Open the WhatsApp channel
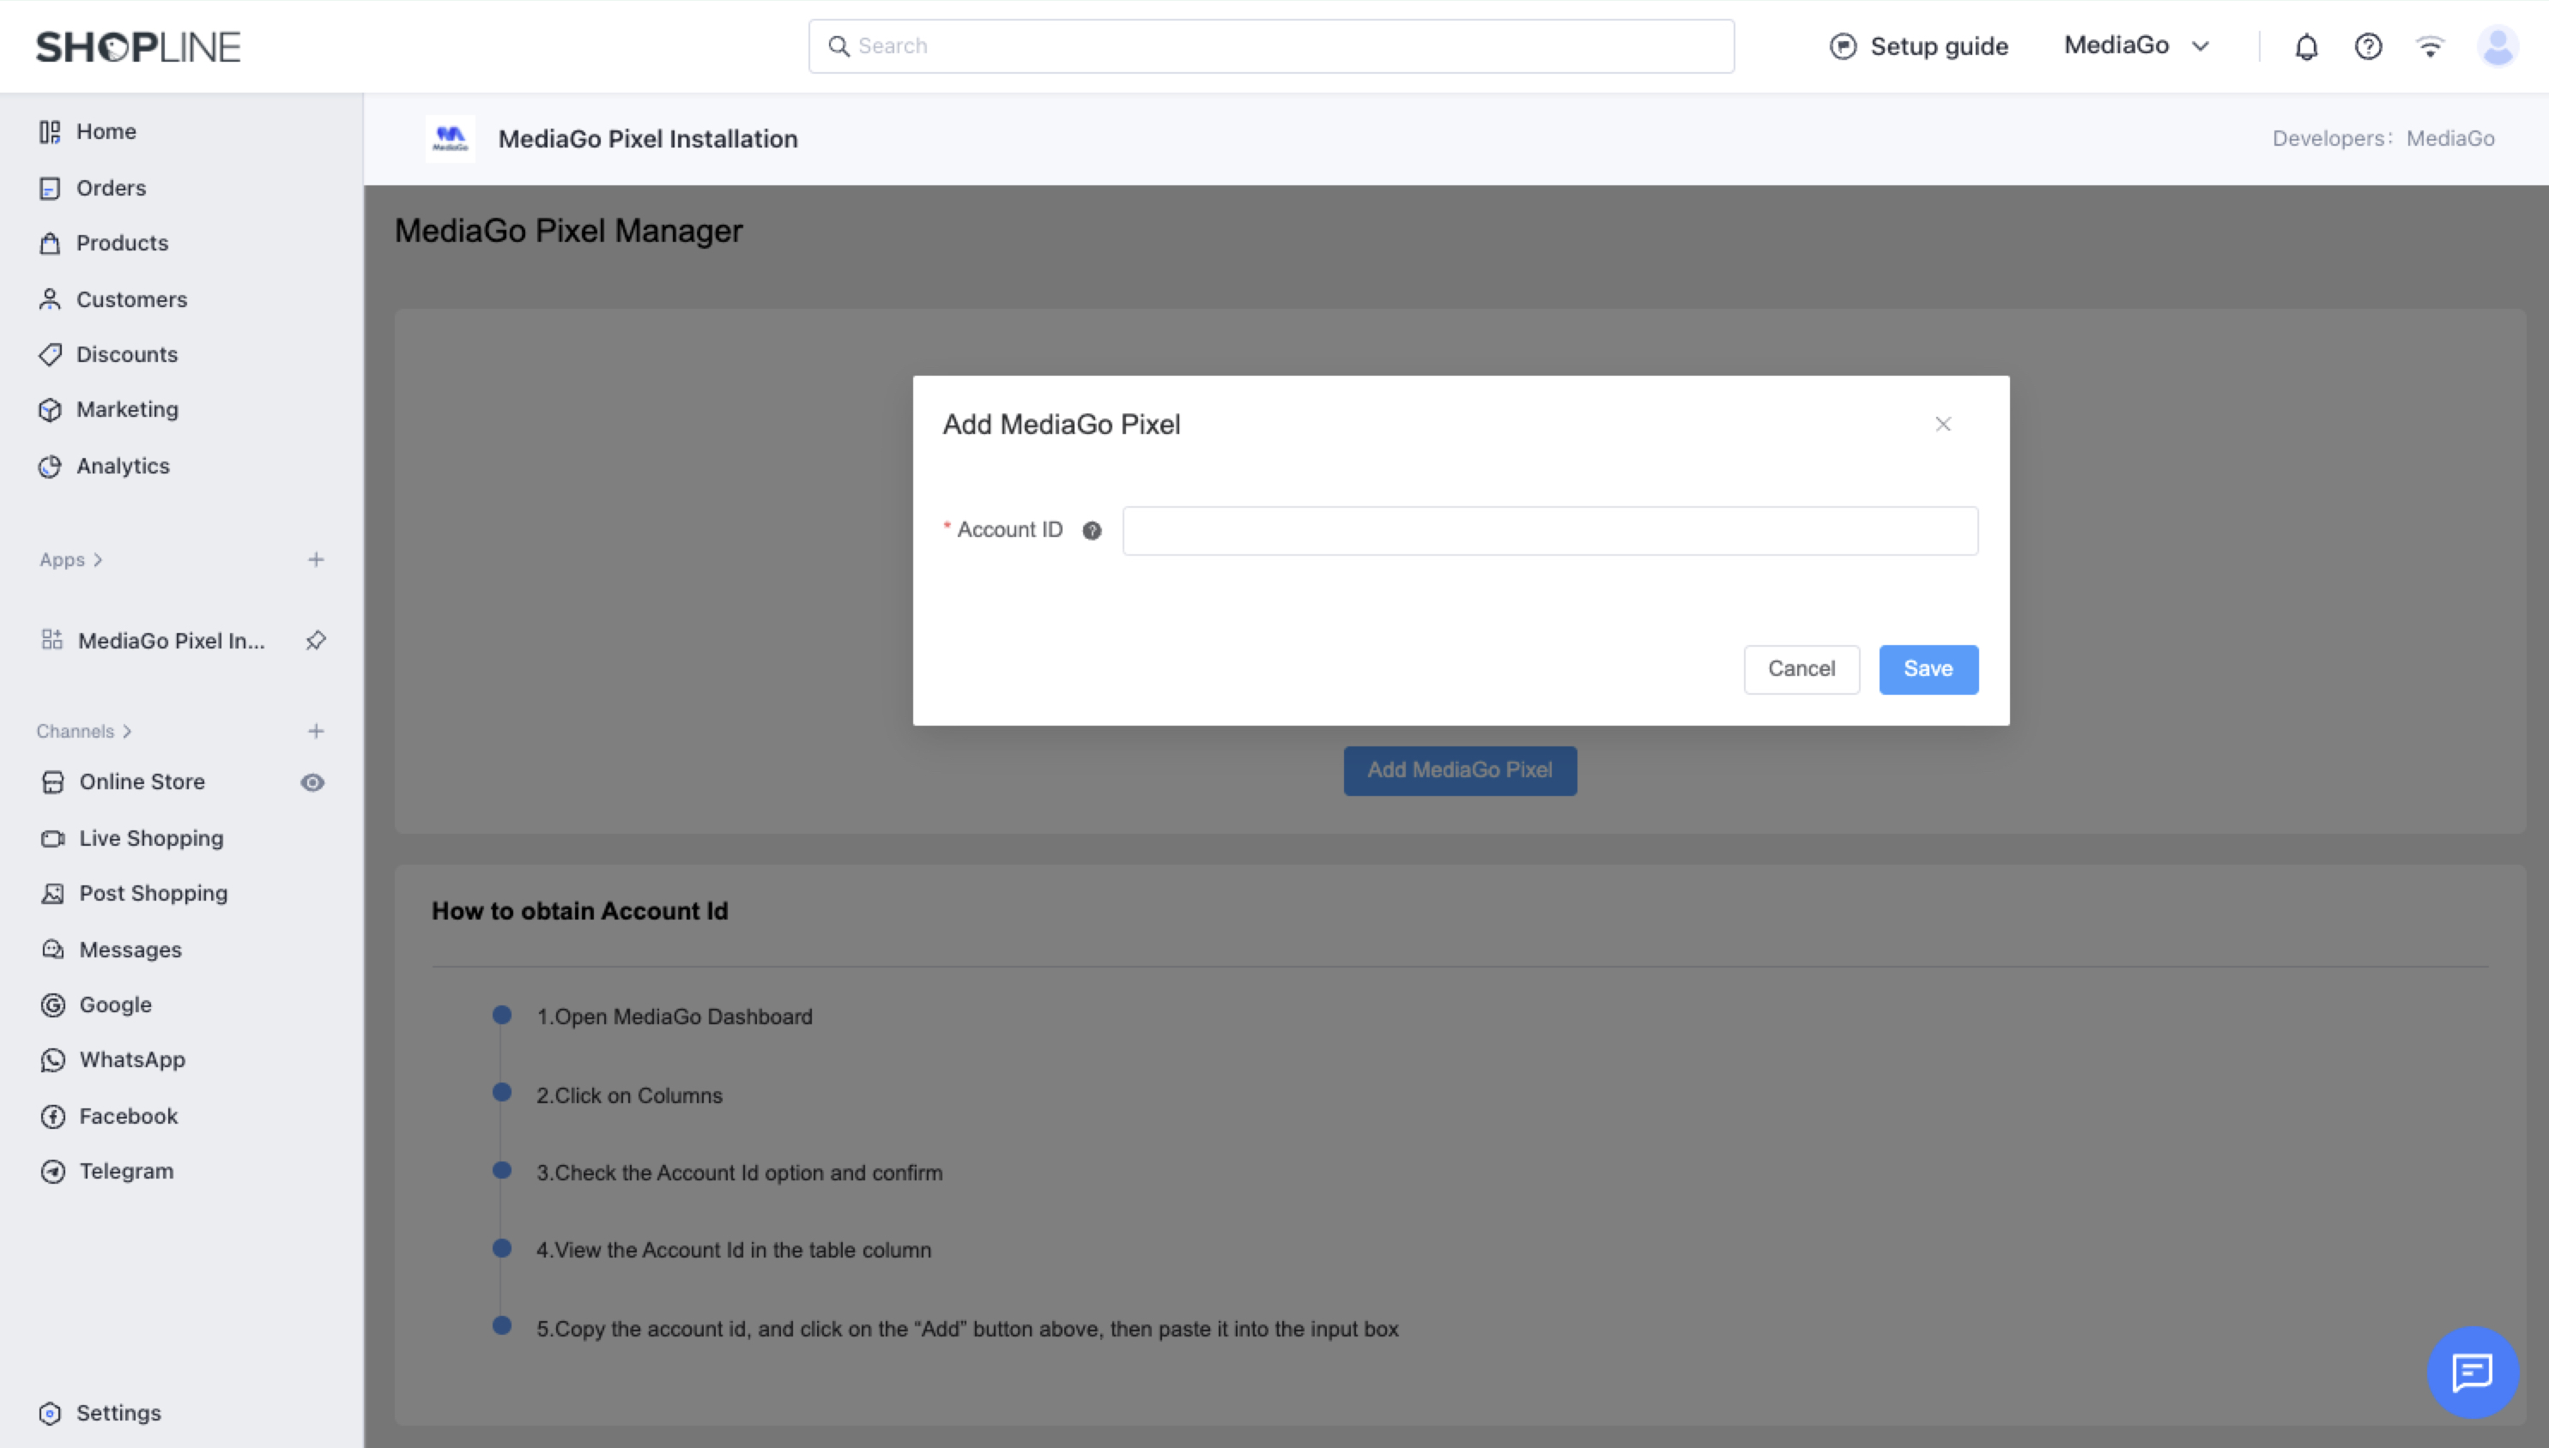2549x1448 pixels. pyautogui.click(x=130, y=1059)
